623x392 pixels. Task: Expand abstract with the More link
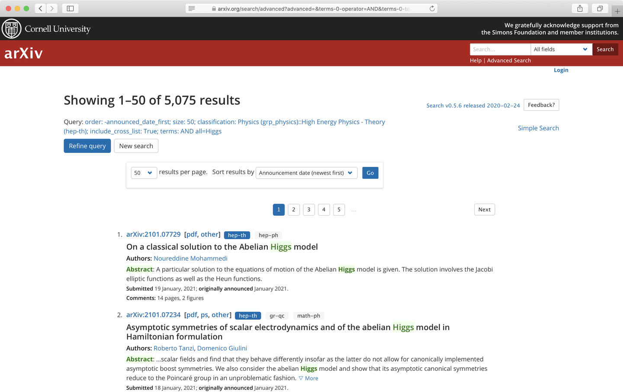tap(308, 378)
